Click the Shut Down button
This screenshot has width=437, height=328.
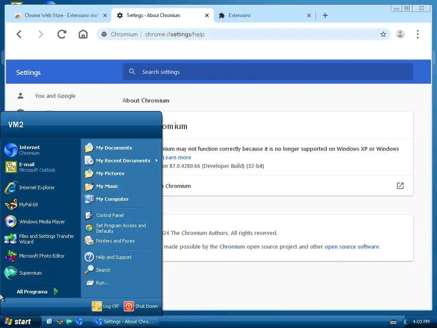point(141,306)
